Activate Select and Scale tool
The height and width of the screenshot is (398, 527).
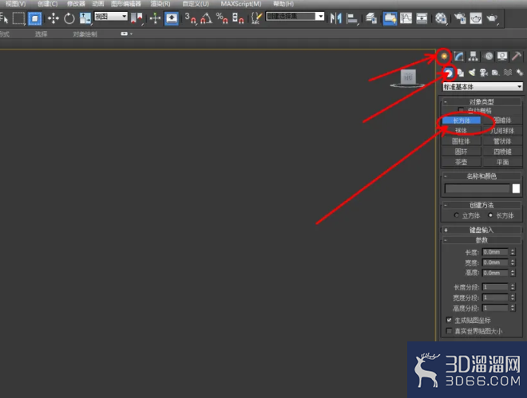85,18
